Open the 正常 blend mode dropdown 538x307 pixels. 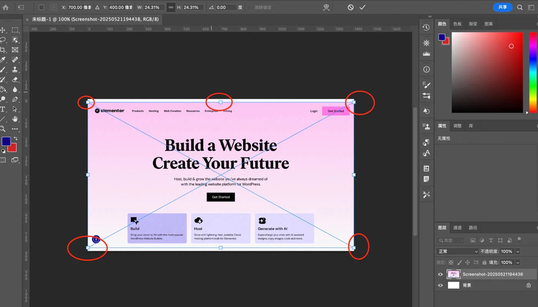457,251
